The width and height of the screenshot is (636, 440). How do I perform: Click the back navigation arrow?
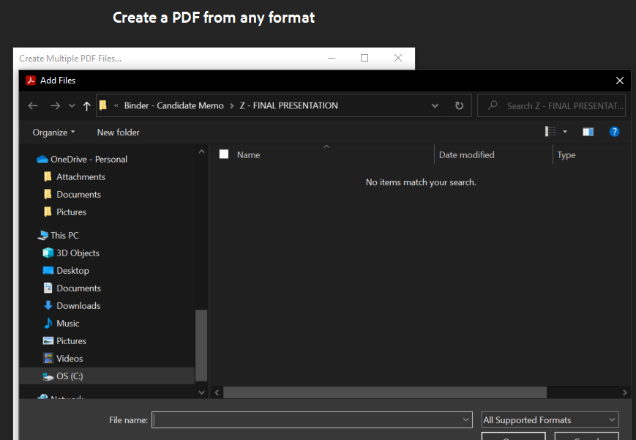[32, 105]
